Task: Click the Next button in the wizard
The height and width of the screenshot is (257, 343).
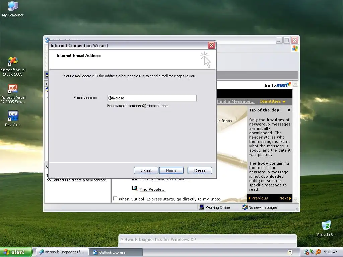Action: pos(171,170)
